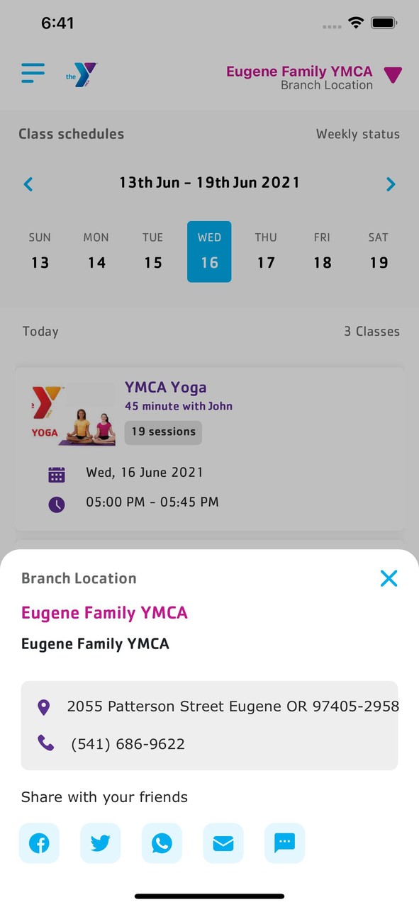Close the Branch Location panel

(389, 578)
